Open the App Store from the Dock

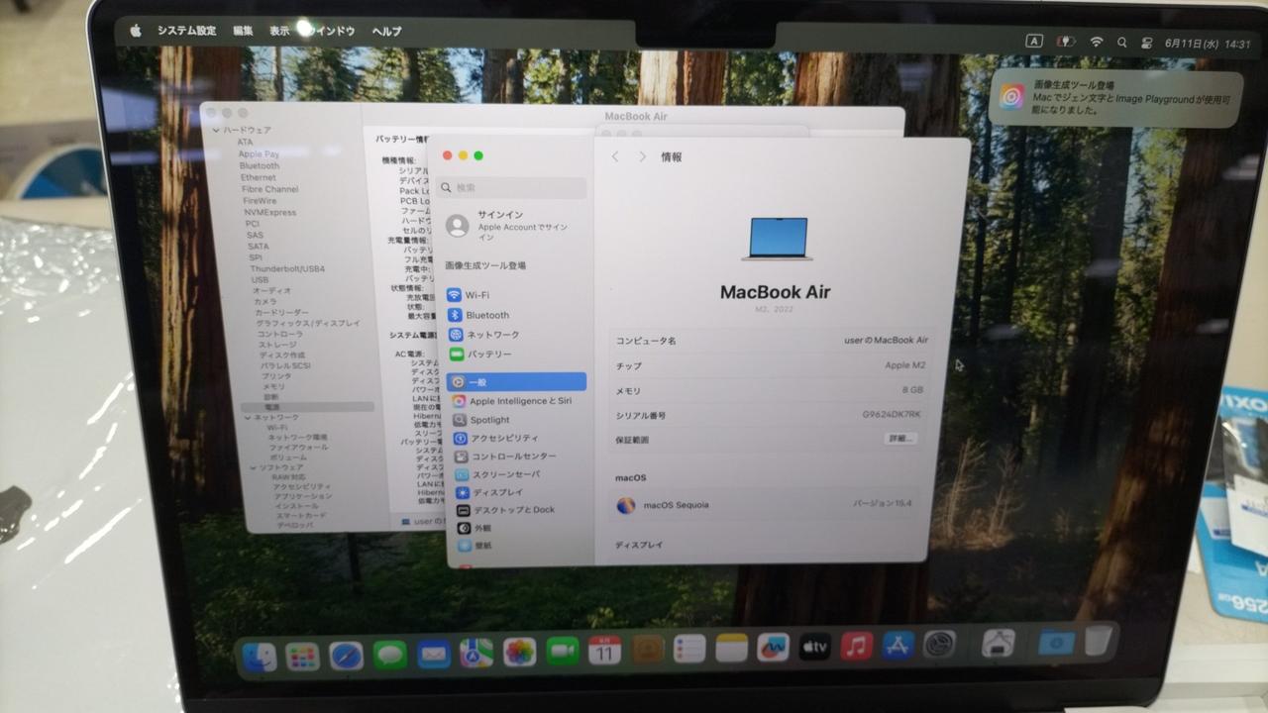pyautogui.click(x=898, y=646)
